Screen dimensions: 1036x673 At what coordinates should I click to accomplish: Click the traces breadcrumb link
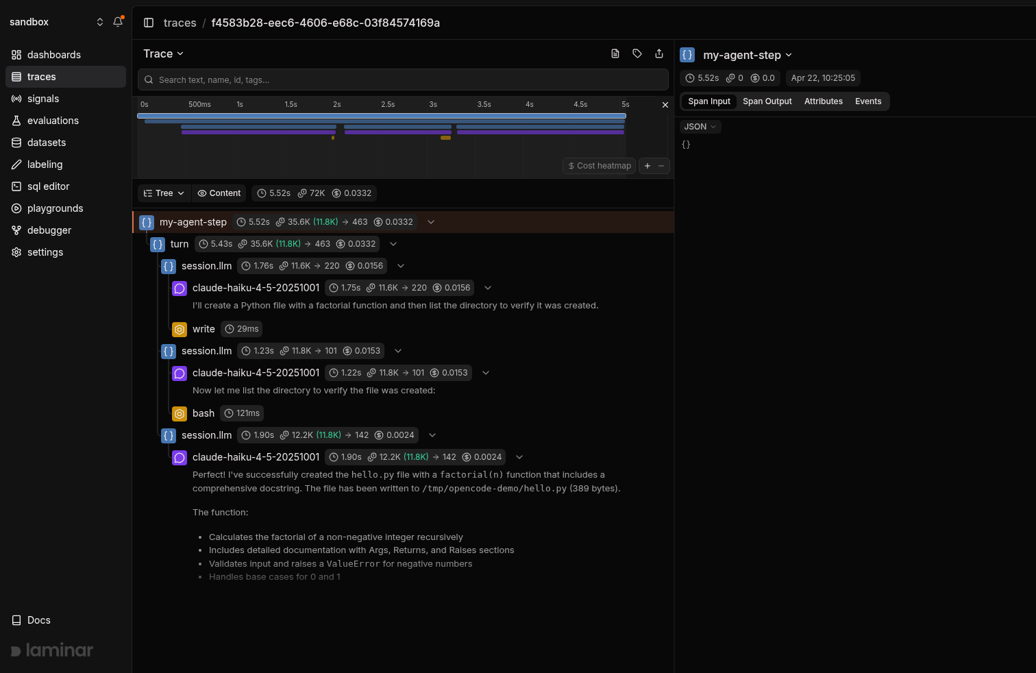click(180, 23)
